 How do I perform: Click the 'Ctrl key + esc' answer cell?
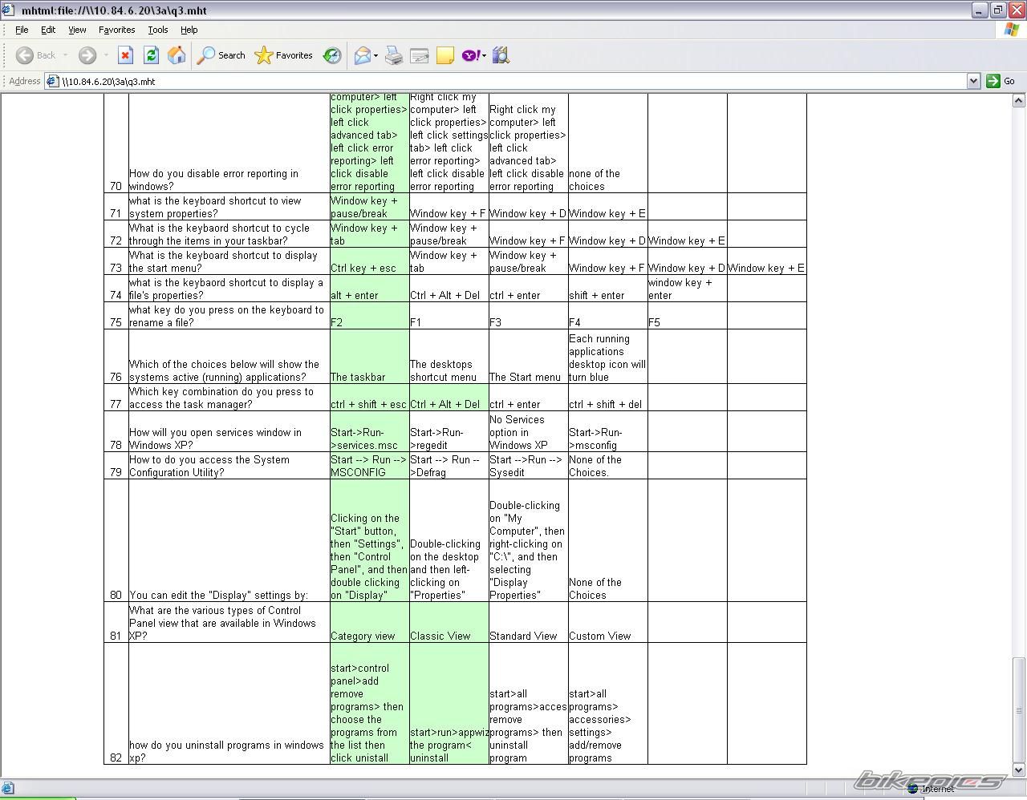[369, 261]
